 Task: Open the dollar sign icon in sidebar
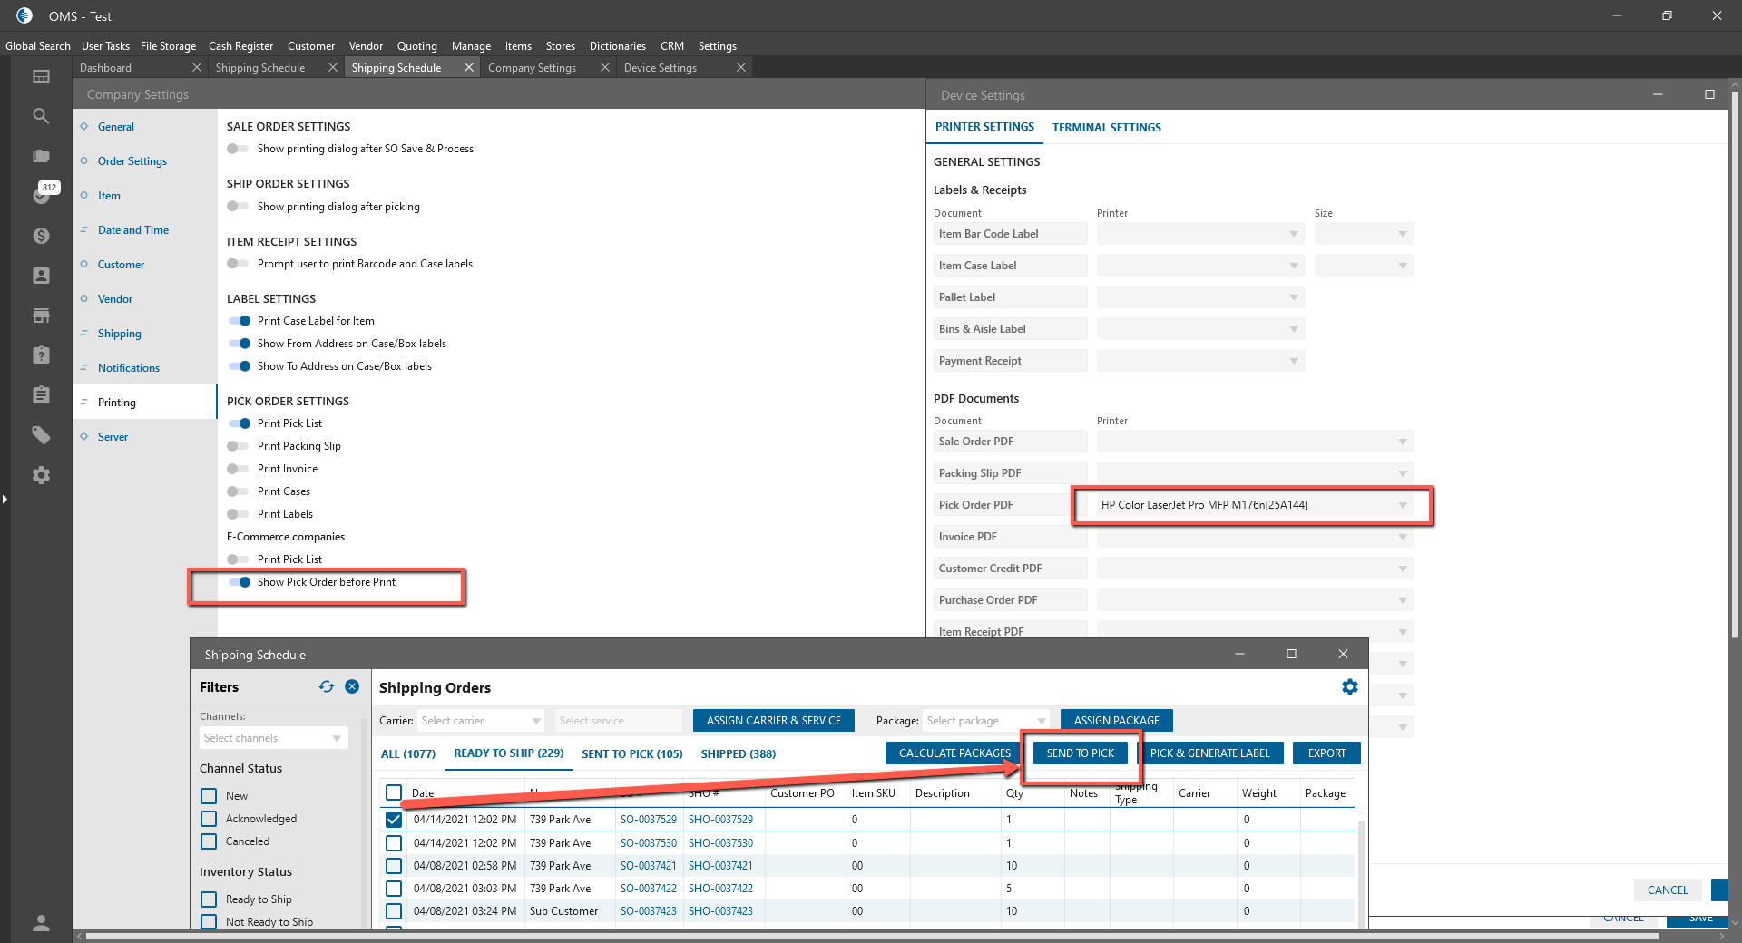coord(41,236)
